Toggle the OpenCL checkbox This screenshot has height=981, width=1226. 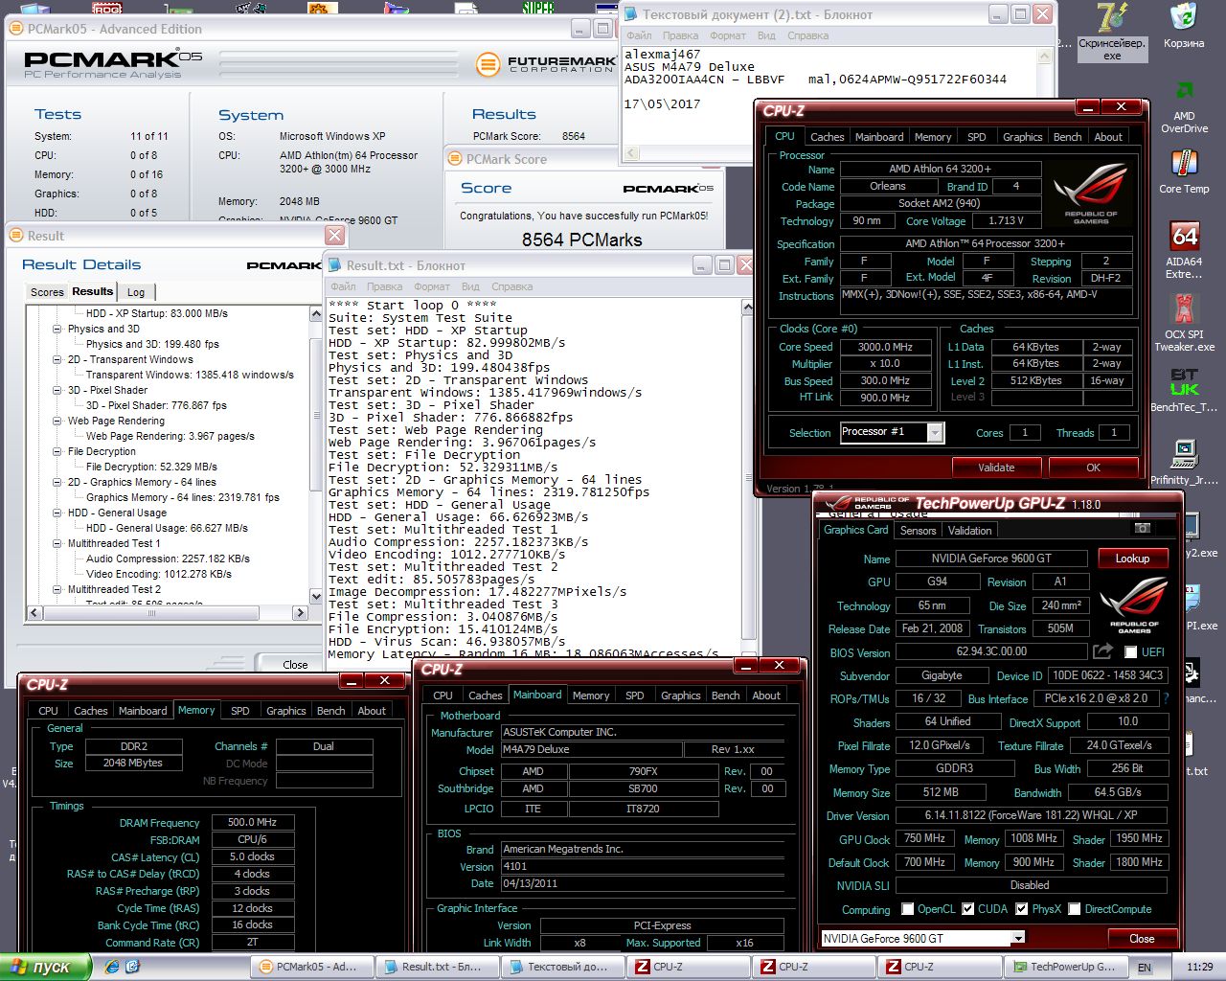point(908,909)
